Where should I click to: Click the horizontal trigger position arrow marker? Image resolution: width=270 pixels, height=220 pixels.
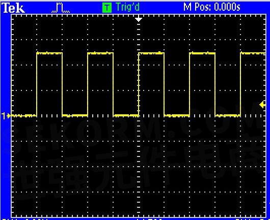(x=139, y=19)
